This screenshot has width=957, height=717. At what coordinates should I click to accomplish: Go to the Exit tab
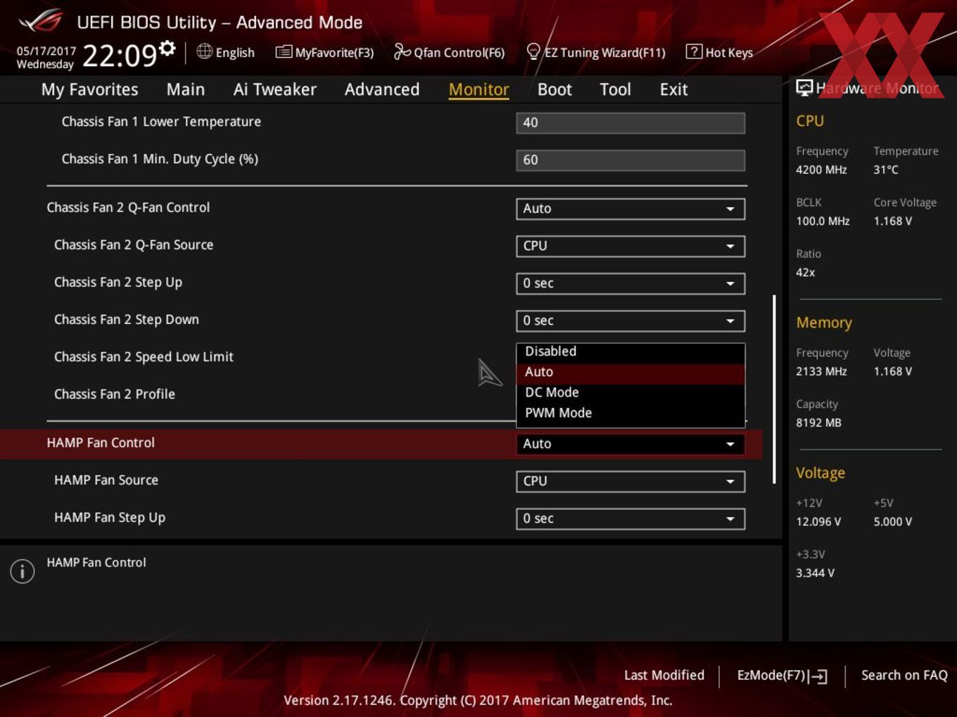(x=673, y=89)
